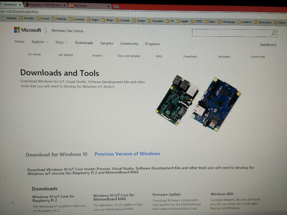Screen dimensions: 287x215
Task: Expand the Explore dropdown menu
Action: (40, 42)
